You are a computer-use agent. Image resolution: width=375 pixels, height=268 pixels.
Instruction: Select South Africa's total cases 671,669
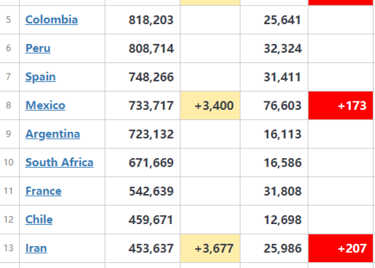point(151,163)
